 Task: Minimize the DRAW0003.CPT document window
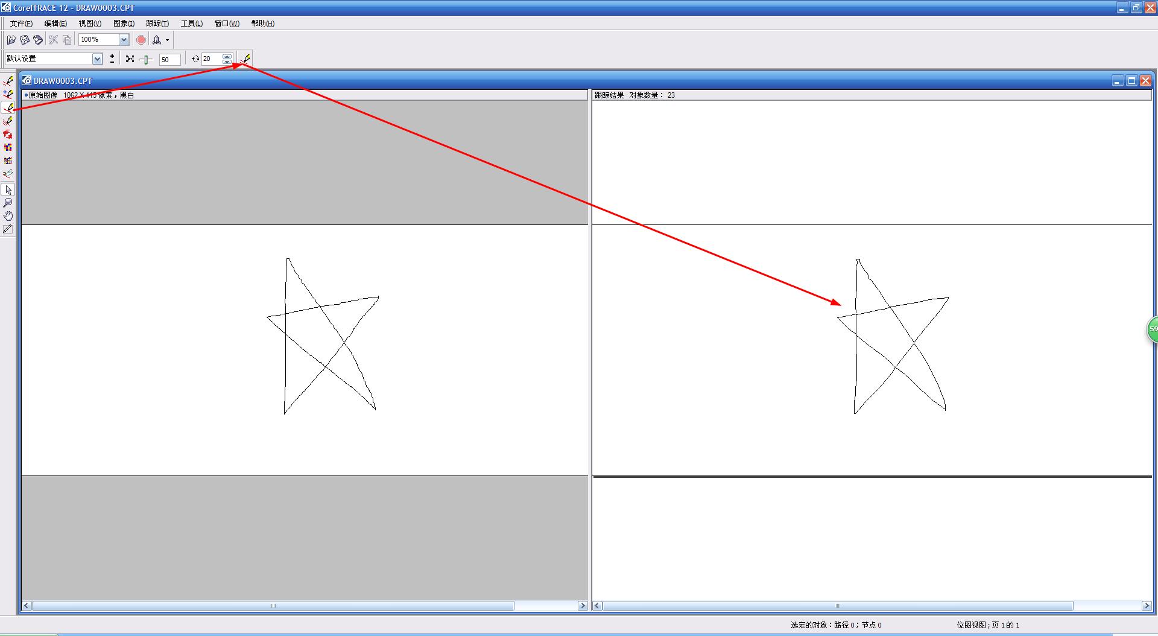pyautogui.click(x=1118, y=81)
